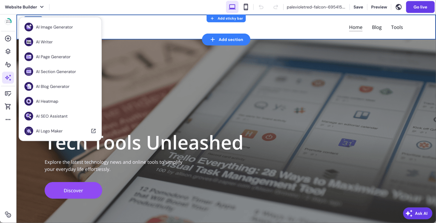This screenshot has width=436, height=223.
Task: Click the Blog navigation link
Action: 377,27
